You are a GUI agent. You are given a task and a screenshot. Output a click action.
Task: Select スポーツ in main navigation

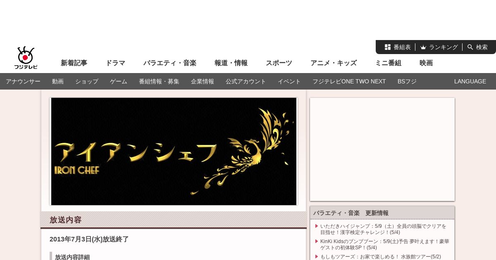(279, 63)
